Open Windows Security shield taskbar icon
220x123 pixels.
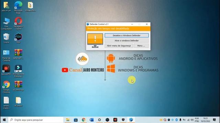[x=123, y=120]
